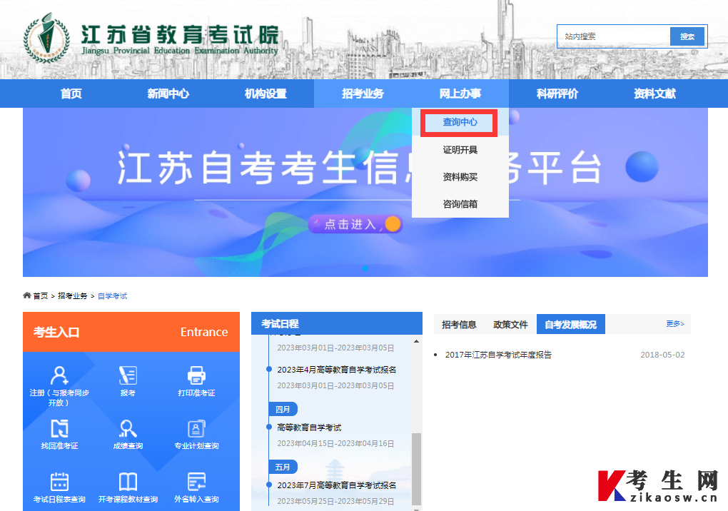Click the 专业计划查询 icon
The image size is (728, 511).
(196, 428)
